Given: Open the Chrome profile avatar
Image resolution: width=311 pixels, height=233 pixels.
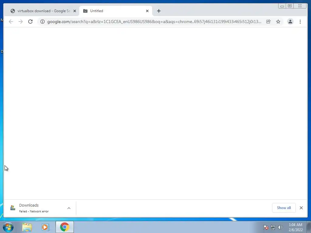Looking at the screenshot, I should pos(290,22).
